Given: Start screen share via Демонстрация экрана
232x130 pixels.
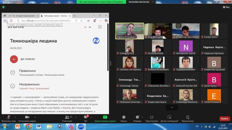Looking at the screenshot, I should pos(105,119).
